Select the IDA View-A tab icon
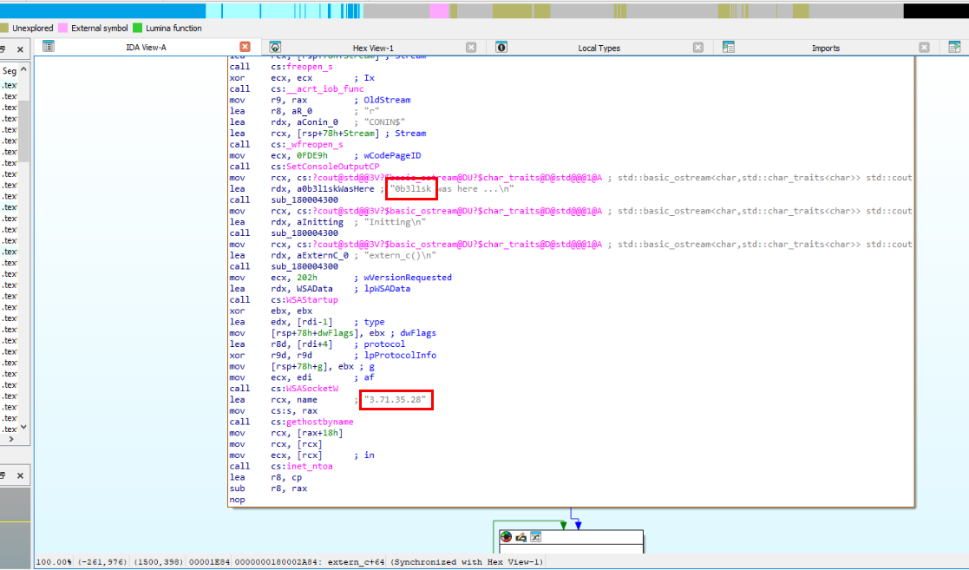This screenshot has height=570, width=969. [49, 47]
